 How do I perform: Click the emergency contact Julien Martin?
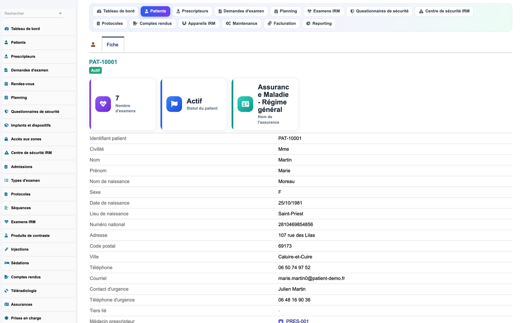(292, 289)
